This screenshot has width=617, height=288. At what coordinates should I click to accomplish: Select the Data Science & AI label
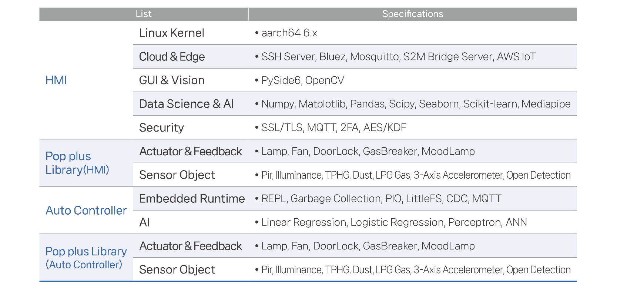tap(186, 104)
